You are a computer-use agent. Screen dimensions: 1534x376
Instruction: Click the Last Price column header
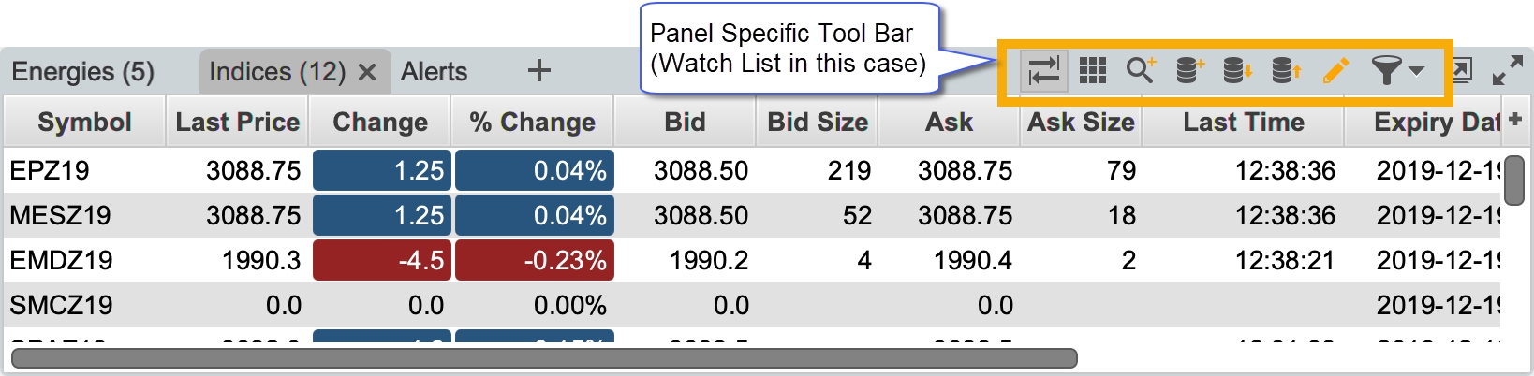[x=238, y=122]
